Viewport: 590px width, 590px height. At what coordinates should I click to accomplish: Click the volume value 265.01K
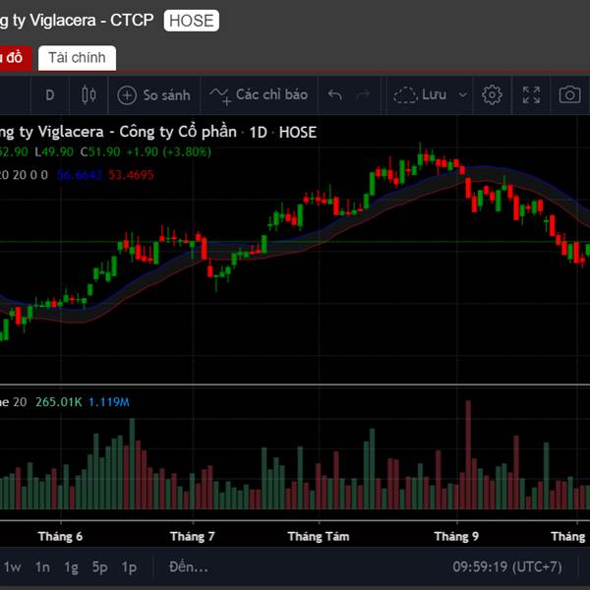(x=58, y=402)
